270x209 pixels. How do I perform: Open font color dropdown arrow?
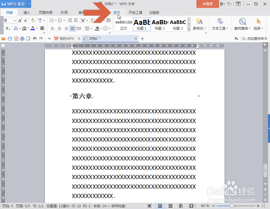(37, 28)
